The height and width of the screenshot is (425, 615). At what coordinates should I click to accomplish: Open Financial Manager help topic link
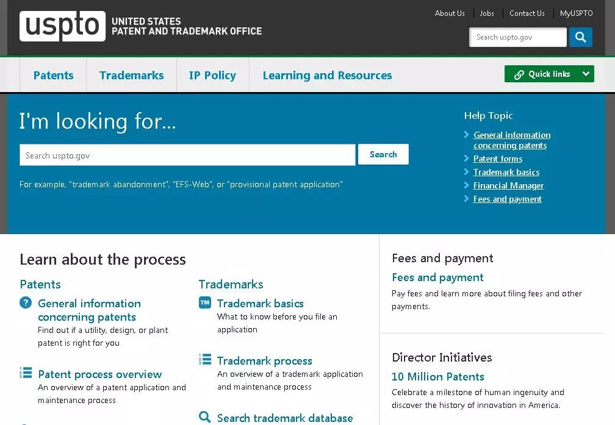508,185
